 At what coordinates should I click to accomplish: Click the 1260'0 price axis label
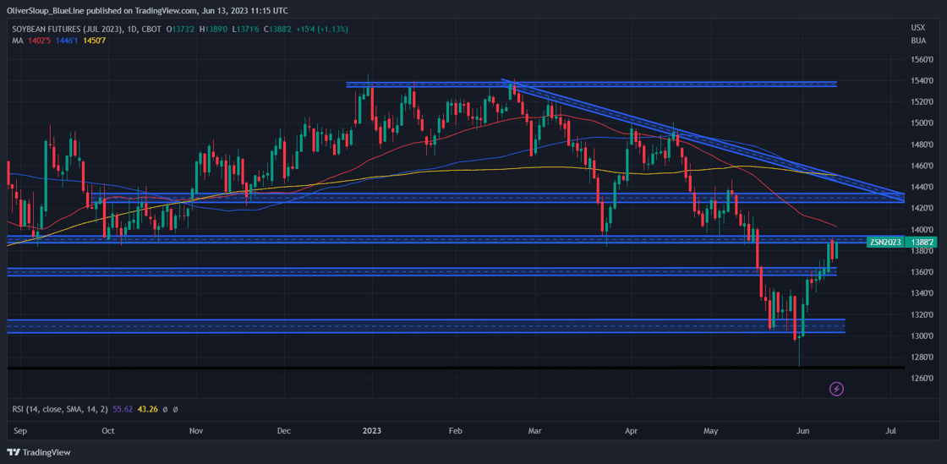coord(922,379)
